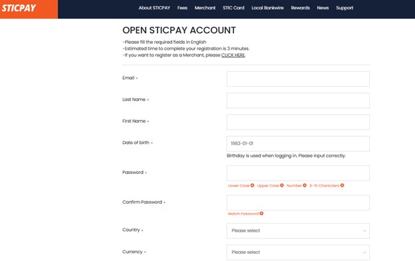Open Local Bankwire page

(x=267, y=8)
